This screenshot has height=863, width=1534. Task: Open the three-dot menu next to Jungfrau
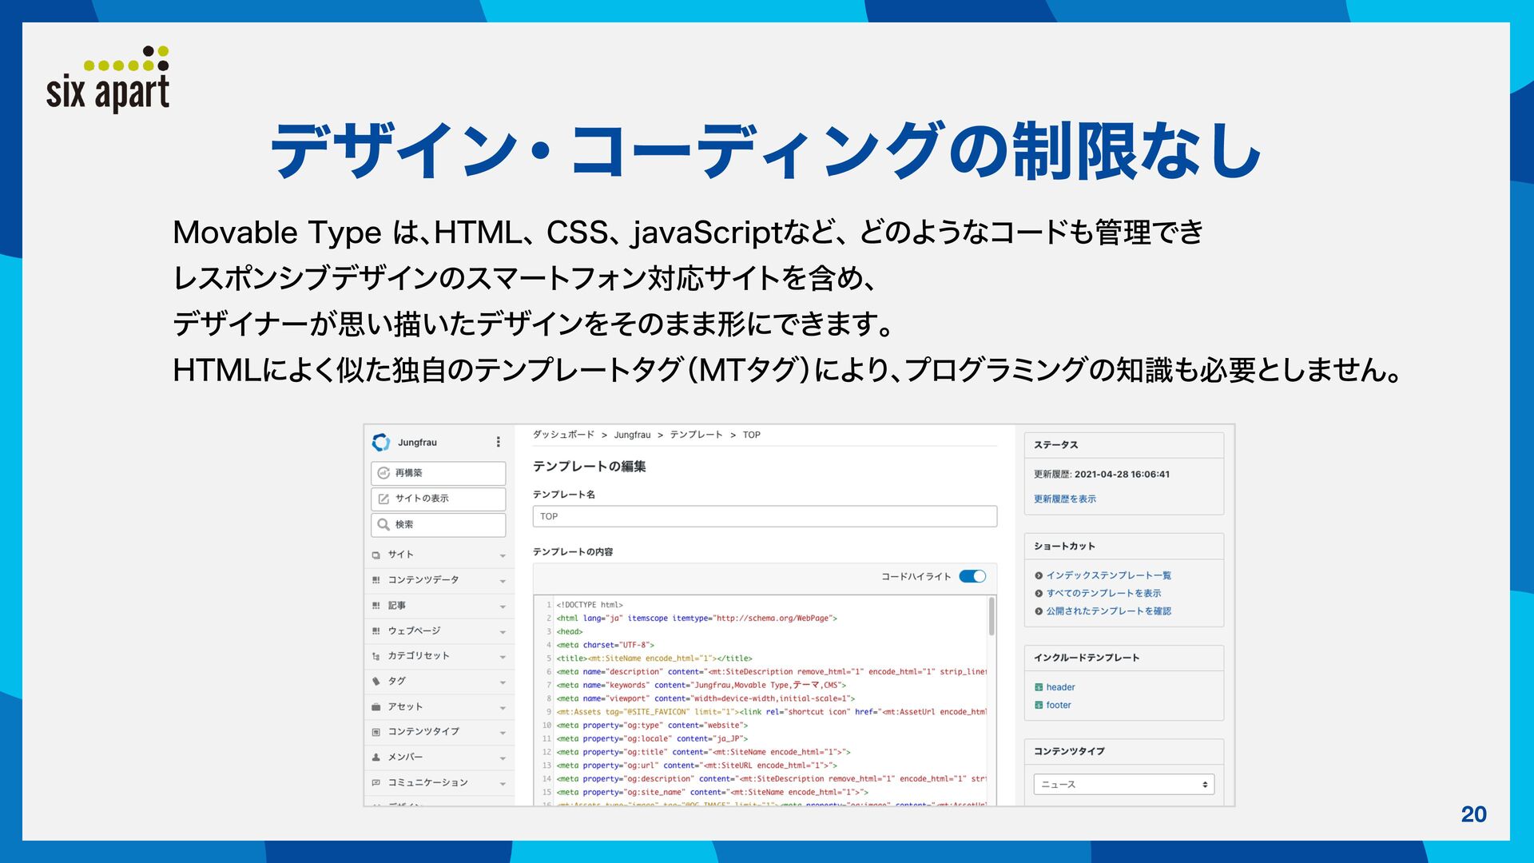click(x=498, y=442)
